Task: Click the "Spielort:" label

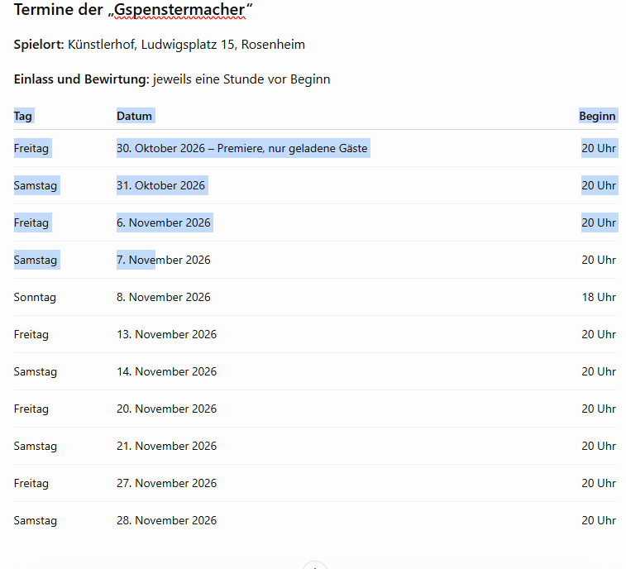Action: tap(39, 45)
